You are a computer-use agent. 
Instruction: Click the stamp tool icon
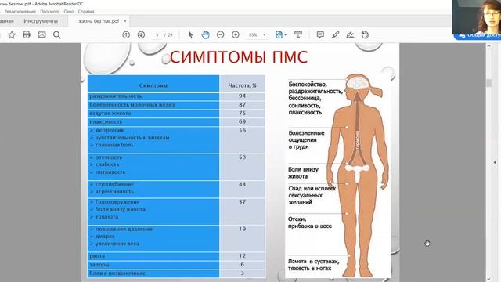pos(366,34)
